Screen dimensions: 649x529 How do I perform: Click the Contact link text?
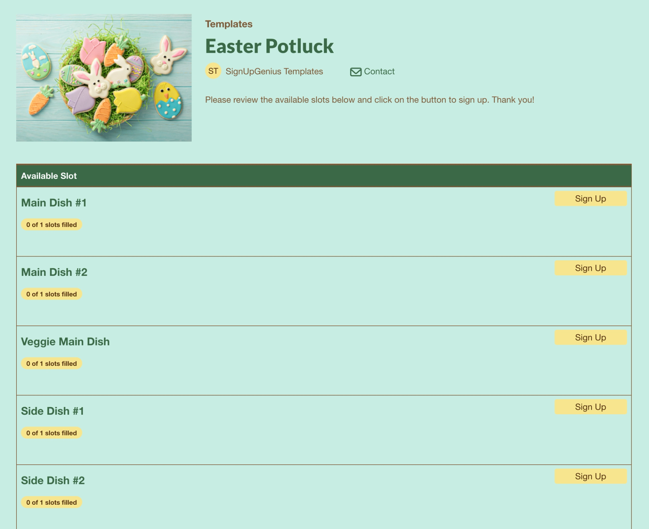point(379,71)
